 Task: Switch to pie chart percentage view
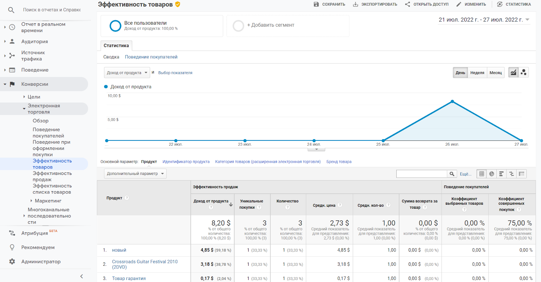point(492,174)
